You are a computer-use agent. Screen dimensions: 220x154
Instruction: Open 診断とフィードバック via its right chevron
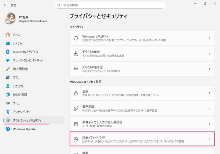tap(209, 139)
